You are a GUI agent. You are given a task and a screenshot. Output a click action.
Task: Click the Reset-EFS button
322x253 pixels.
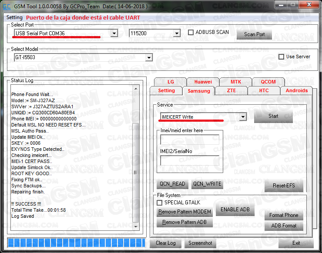click(x=284, y=186)
